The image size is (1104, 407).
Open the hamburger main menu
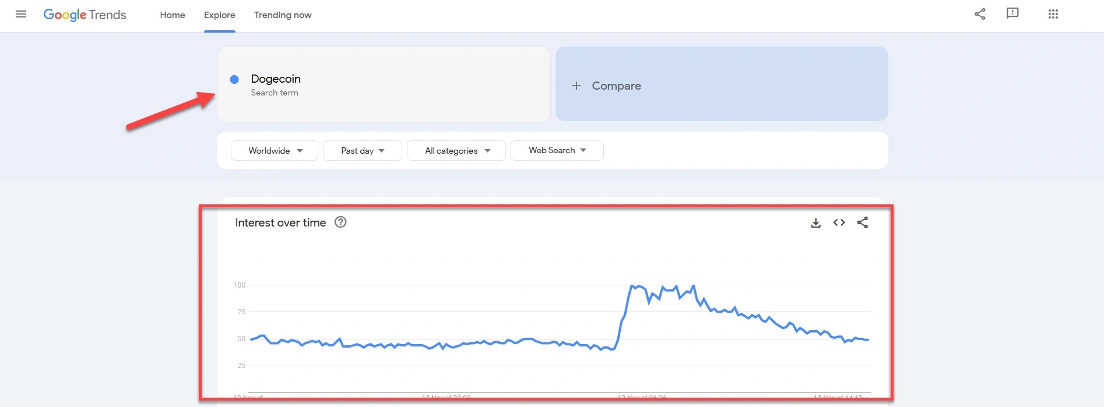pos(21,15)
